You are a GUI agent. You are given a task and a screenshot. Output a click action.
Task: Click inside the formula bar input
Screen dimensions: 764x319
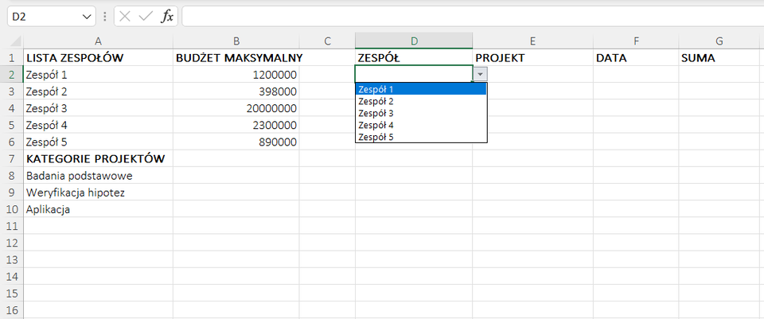coord(470,17)
